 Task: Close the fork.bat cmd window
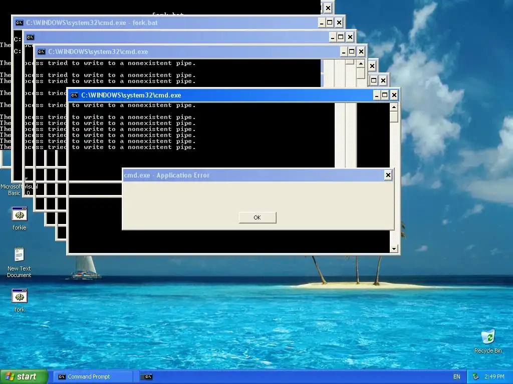(339, 22)
